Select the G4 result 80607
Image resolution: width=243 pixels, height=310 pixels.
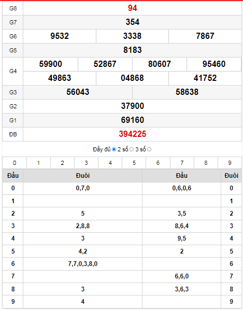[x=160, y=64]
